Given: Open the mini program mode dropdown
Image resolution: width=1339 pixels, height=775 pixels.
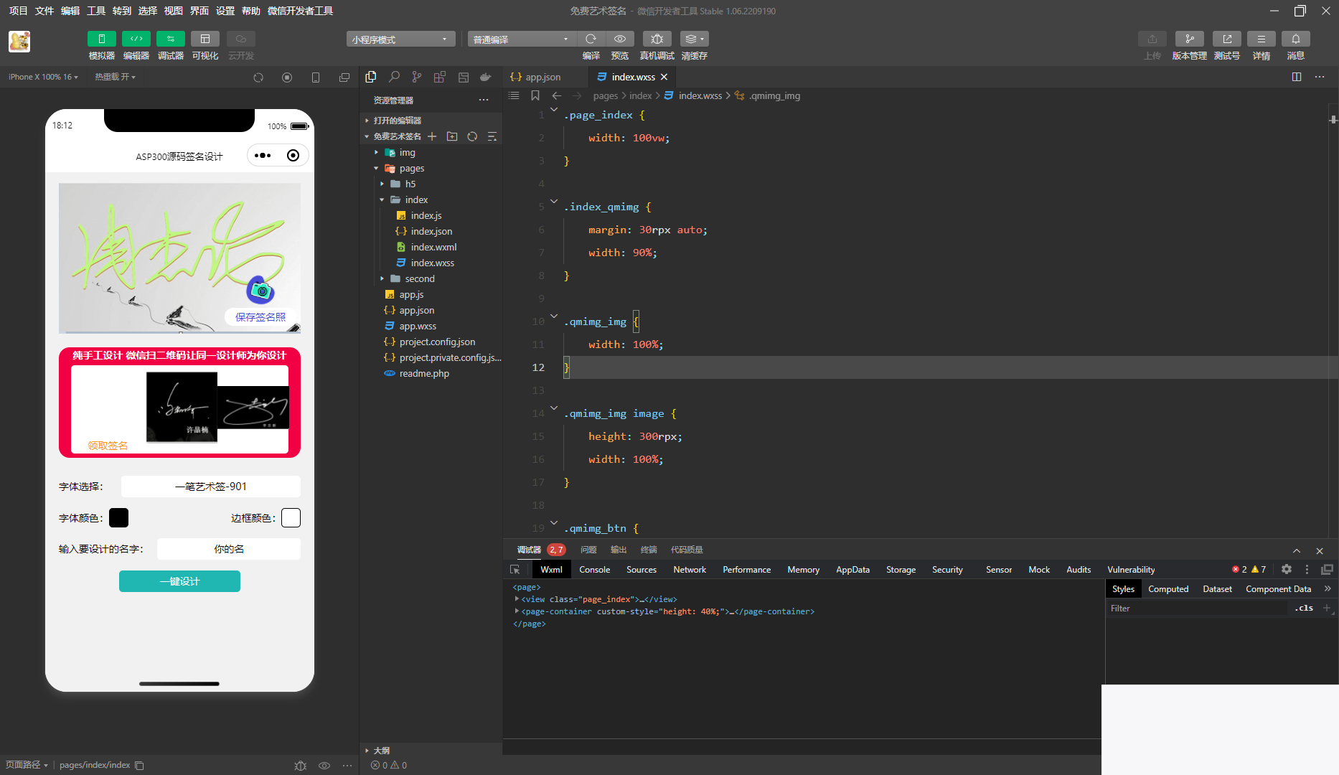Looking at the screenshot, I should pyautogui.click(x=400, y=39).
